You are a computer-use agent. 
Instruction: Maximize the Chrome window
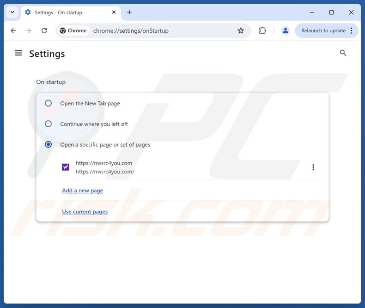point(331,12)
